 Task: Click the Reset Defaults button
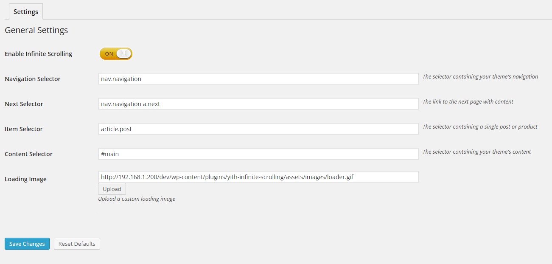(77, 244)
